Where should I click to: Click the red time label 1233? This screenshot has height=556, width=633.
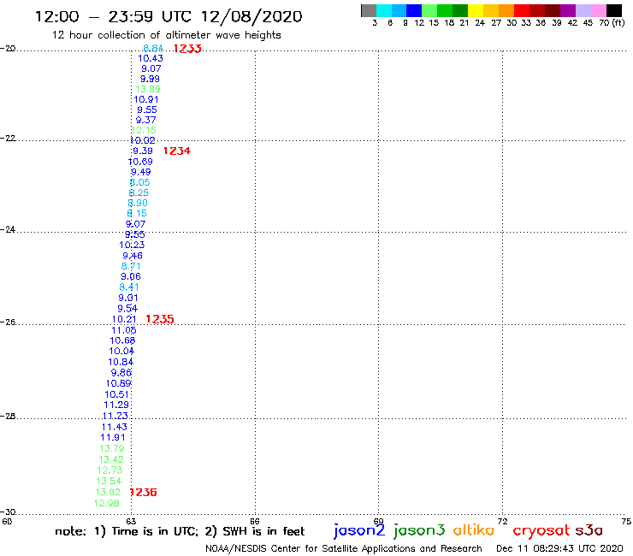point(187,49)
